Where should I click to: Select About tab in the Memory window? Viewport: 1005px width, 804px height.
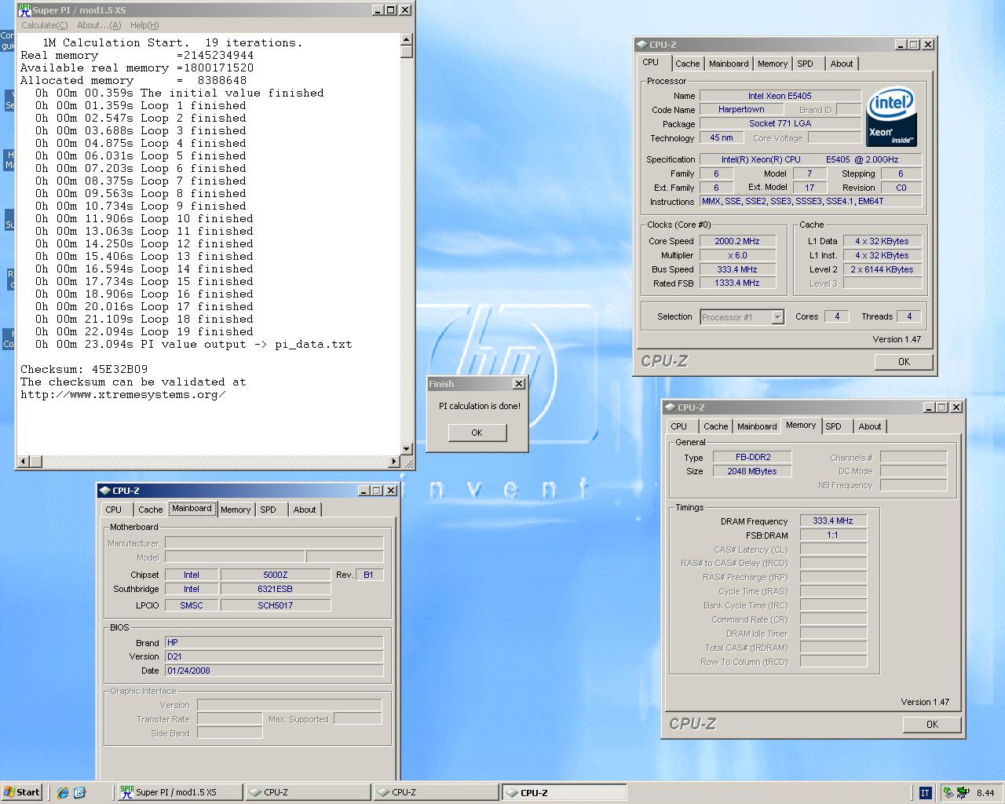point(870,426)
